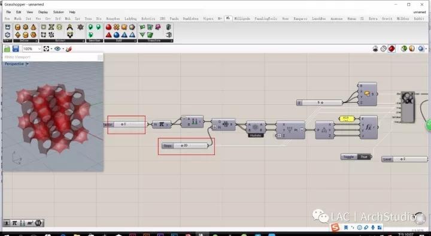
Task: Open the zoom extents dropdown arrow
Action: point(51,49)
